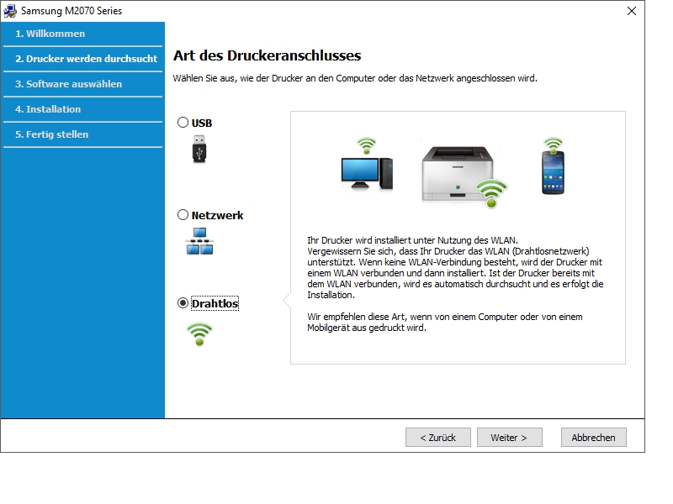Click the USB option label

202,123
